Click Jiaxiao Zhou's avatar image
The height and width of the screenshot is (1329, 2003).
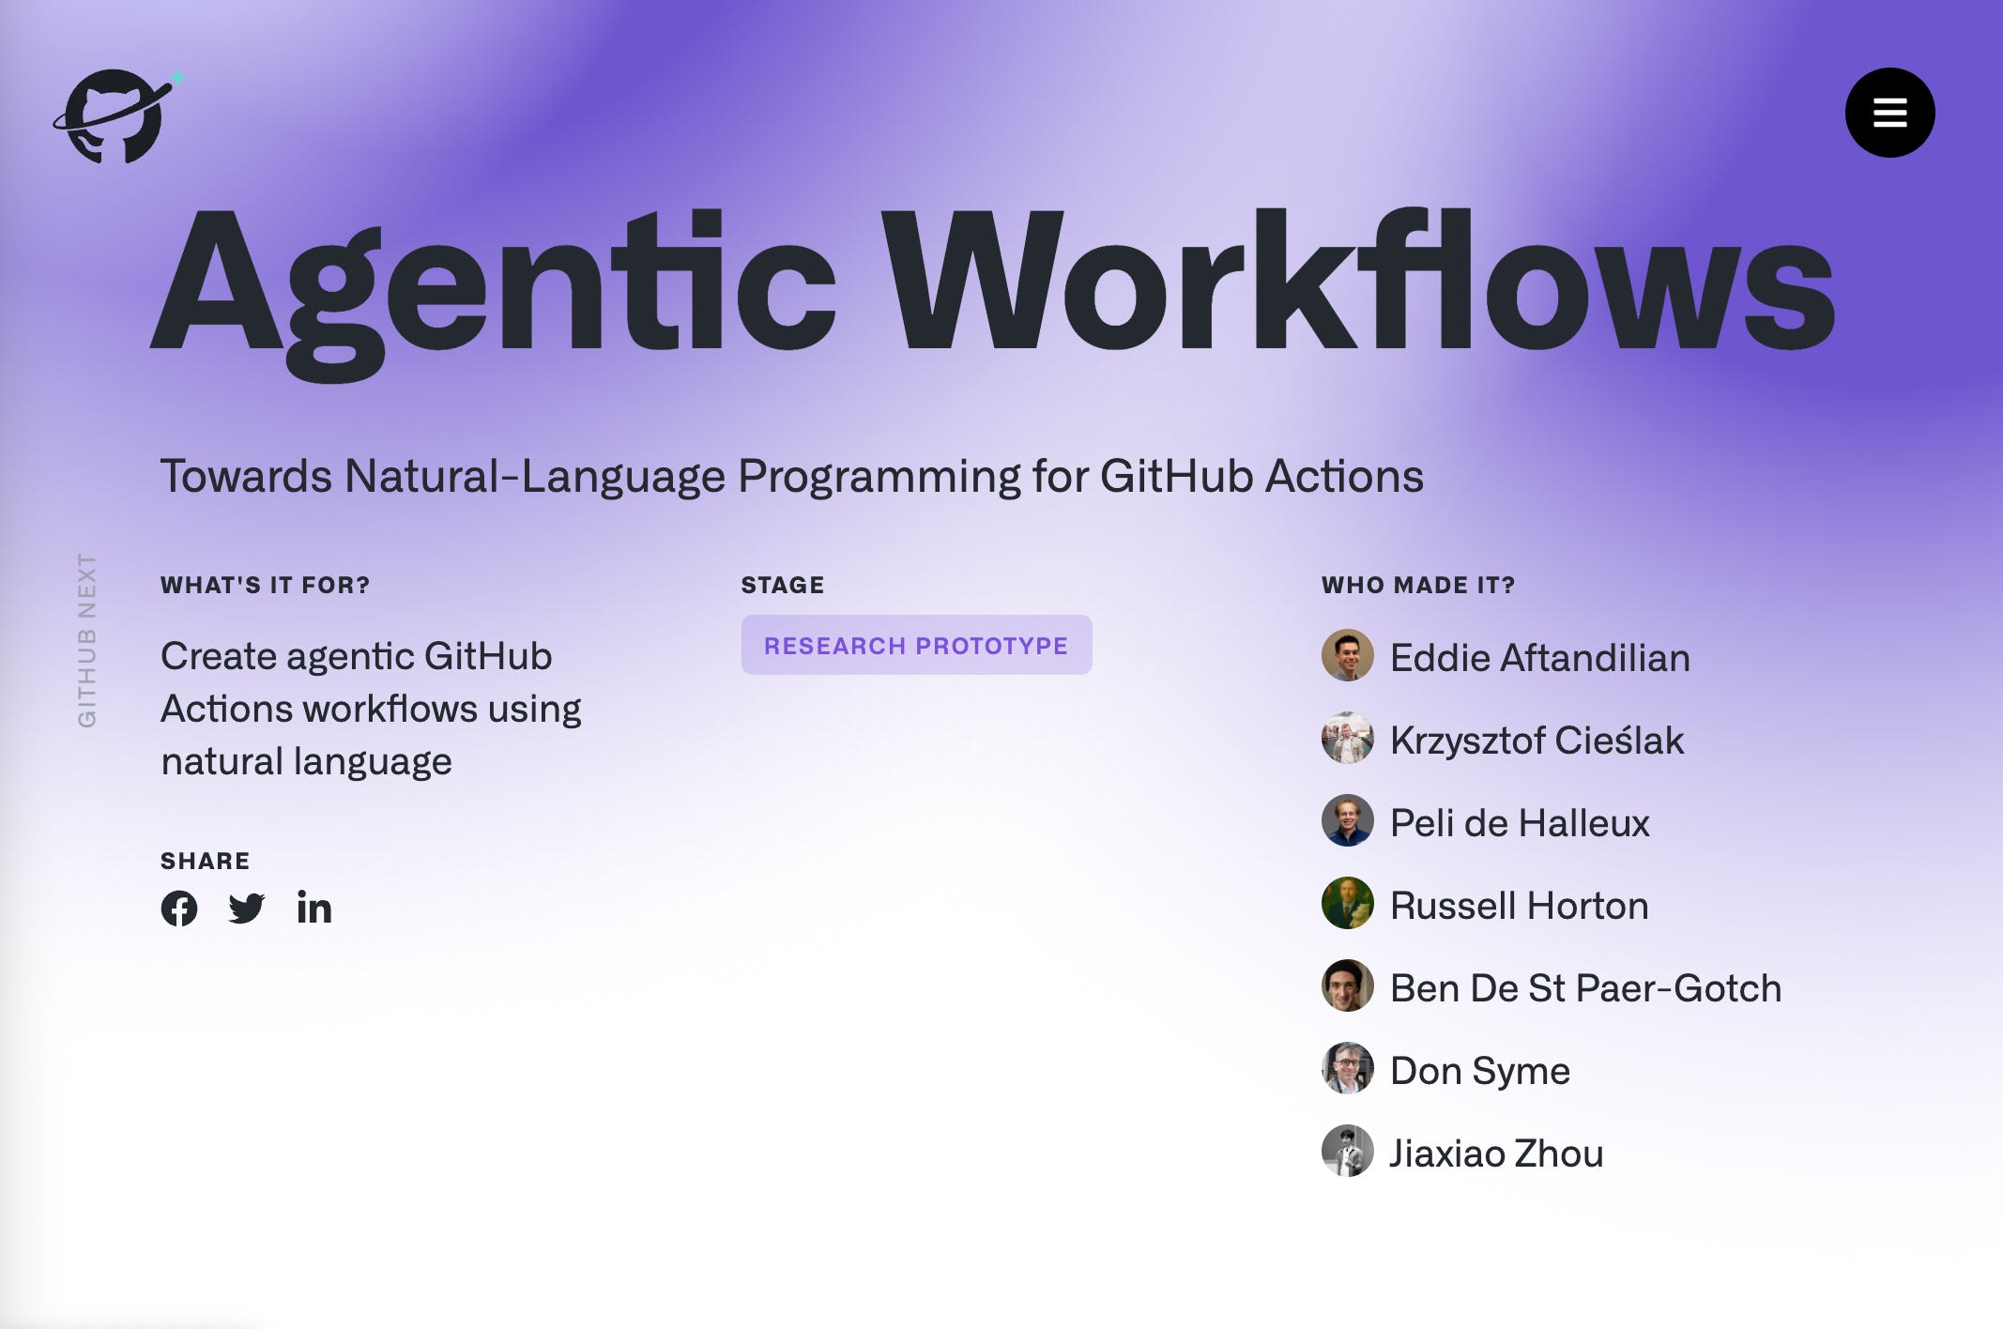(x=1348, y=1152)
